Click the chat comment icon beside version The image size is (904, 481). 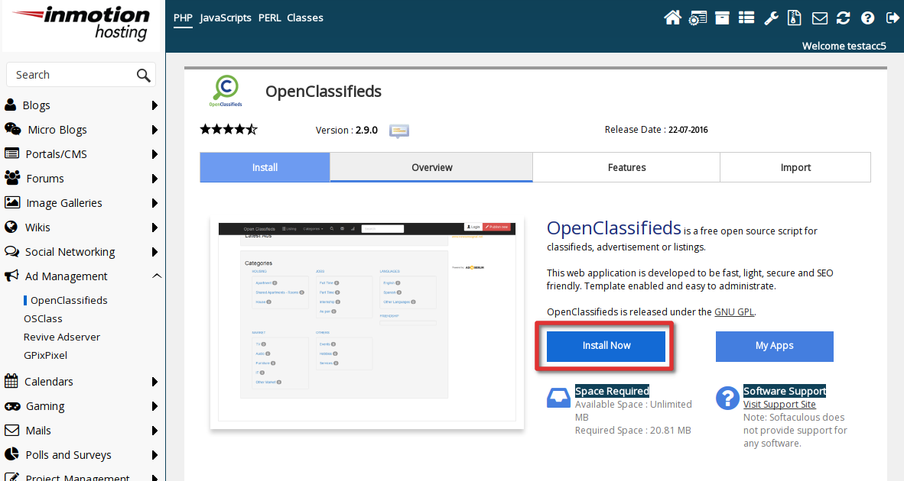point(399,131)
